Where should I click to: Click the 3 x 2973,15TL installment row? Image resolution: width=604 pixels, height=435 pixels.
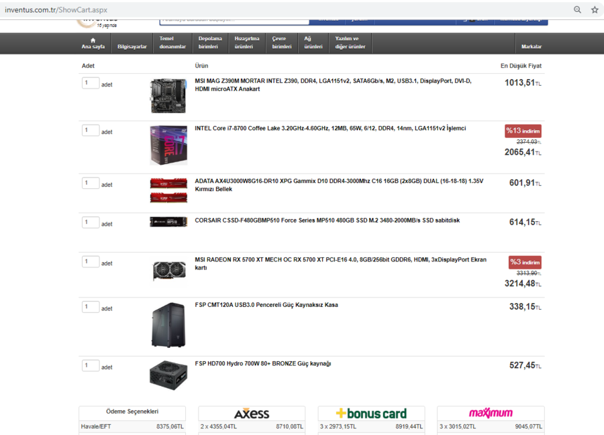(x=371, y=426)
